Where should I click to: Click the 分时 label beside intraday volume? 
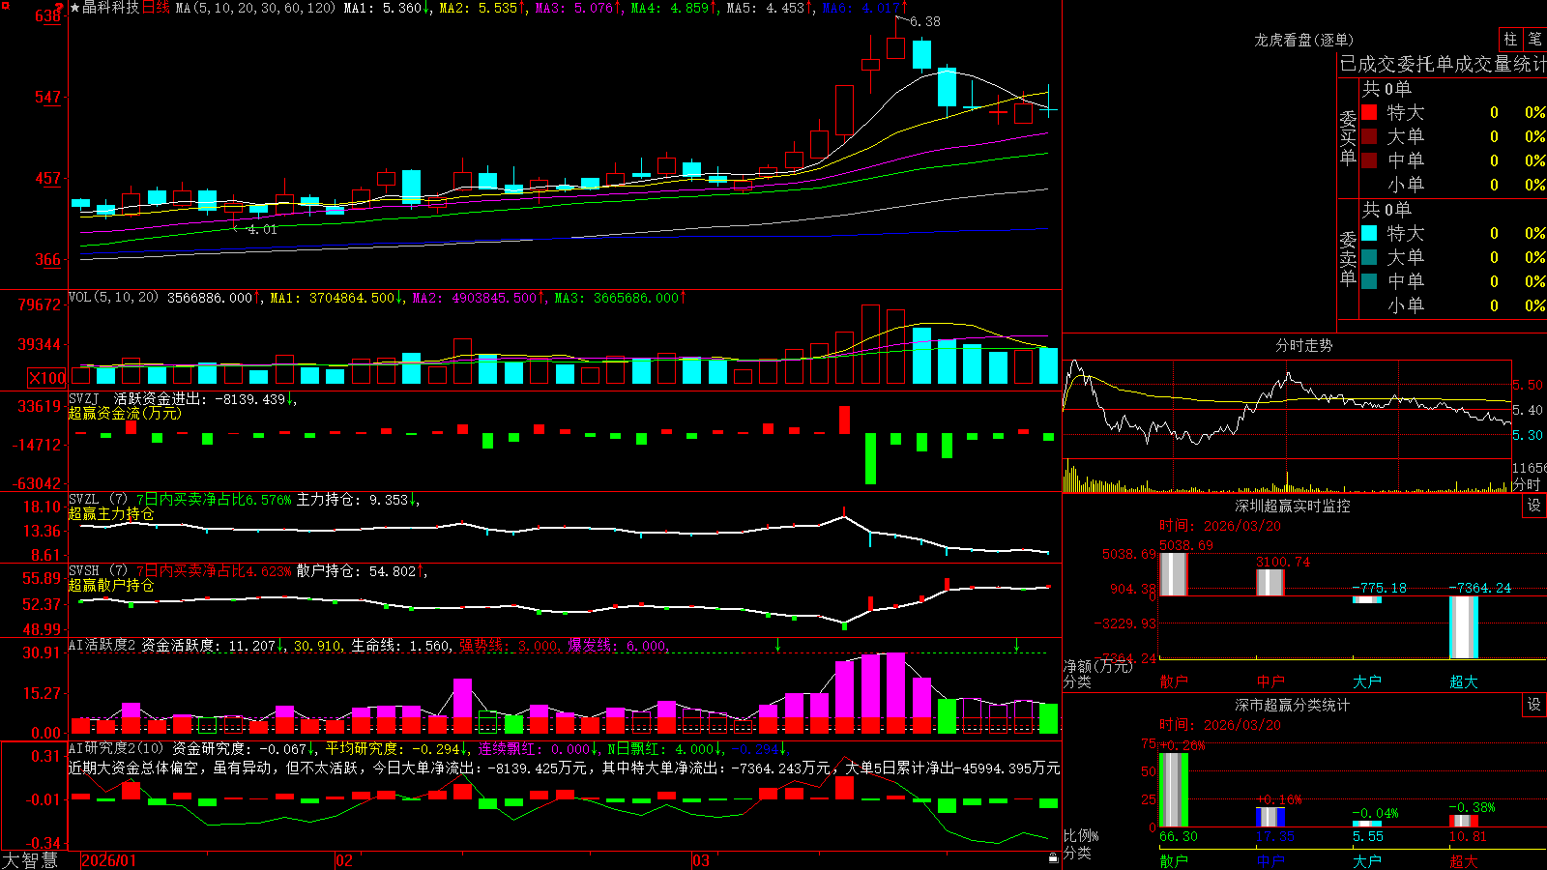click(1527, 483)
